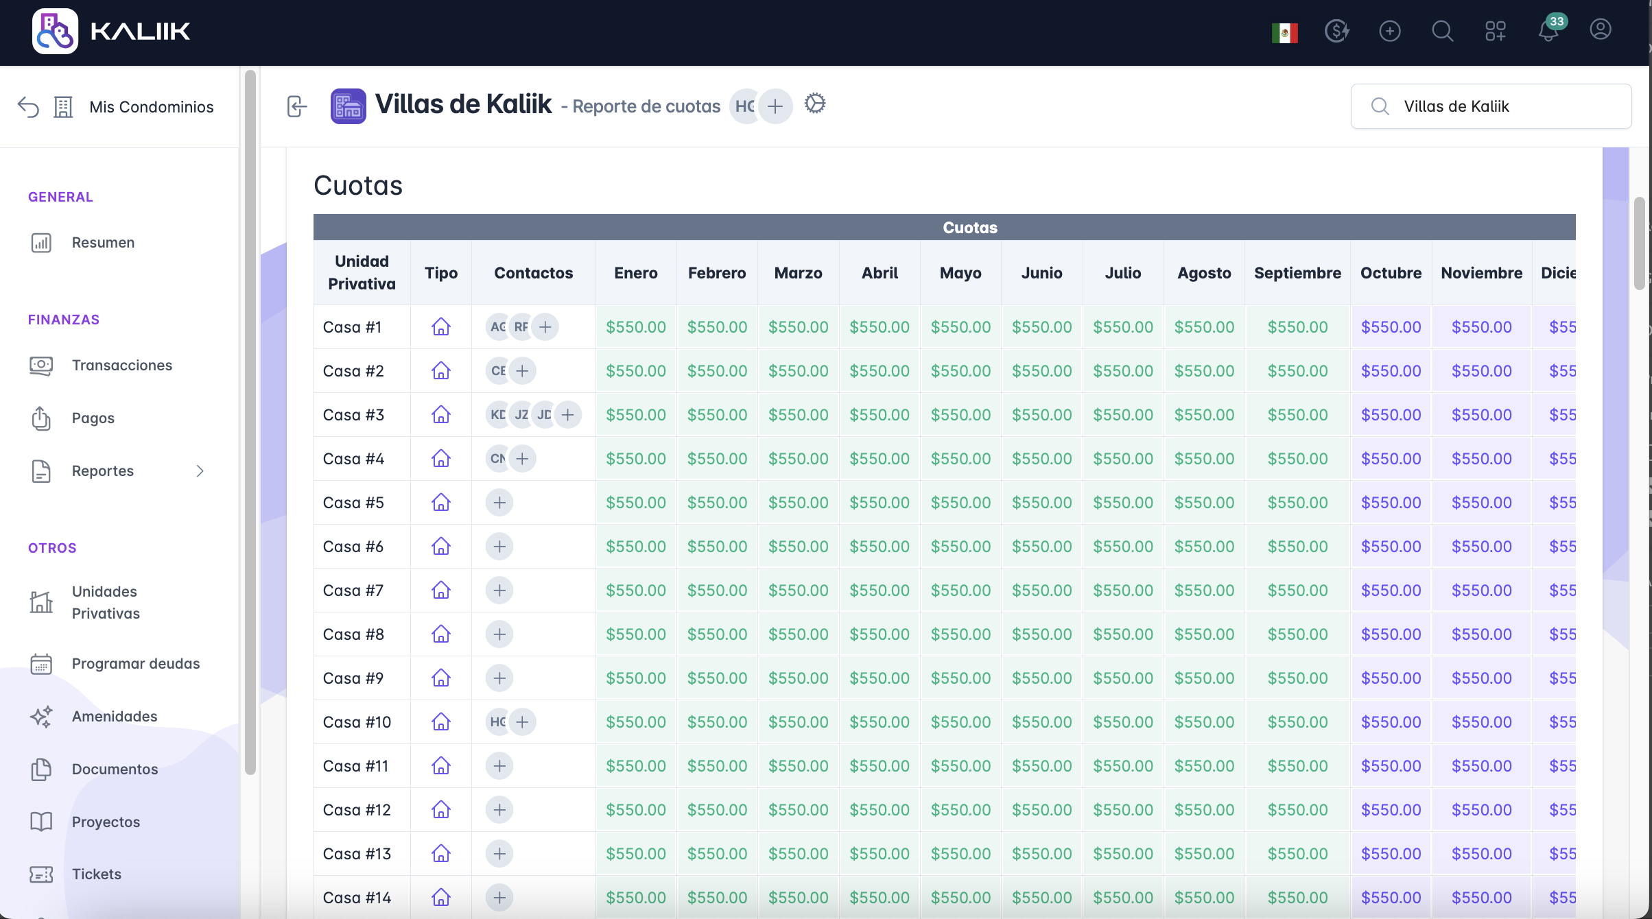Click the Mexico flag language icon

pyautogui.click(x=1284, y=32)
